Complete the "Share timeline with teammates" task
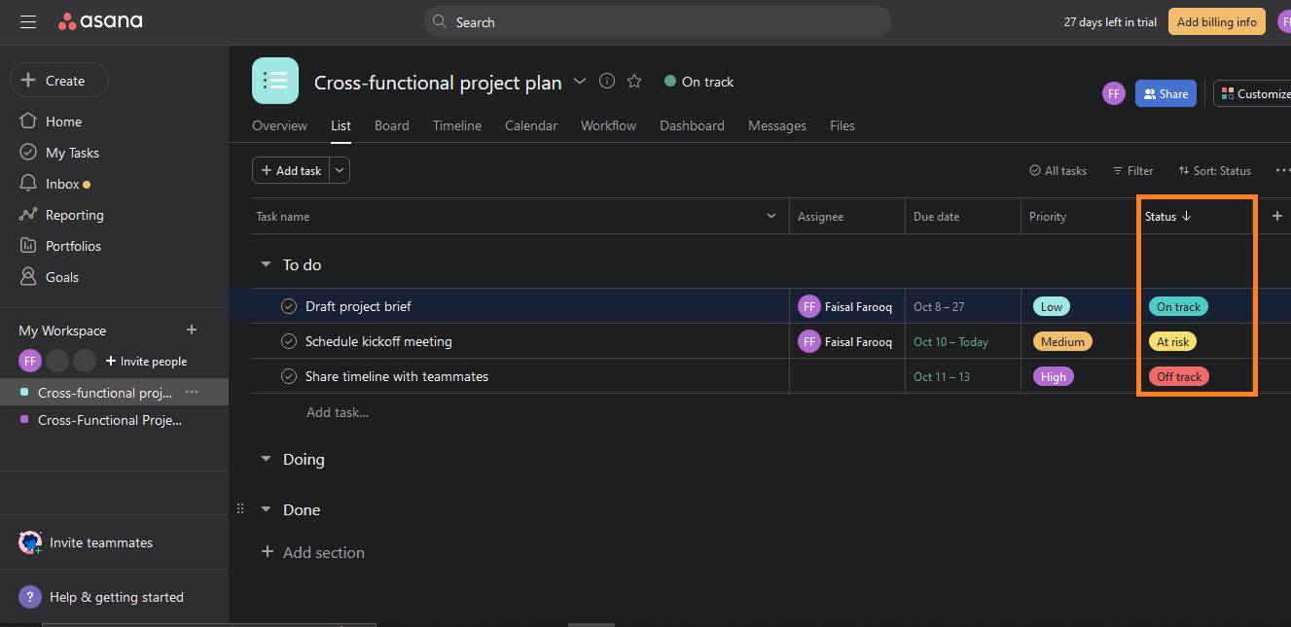Image resolution: width=1291 pixels, height=627 pixels. [288, 375]
